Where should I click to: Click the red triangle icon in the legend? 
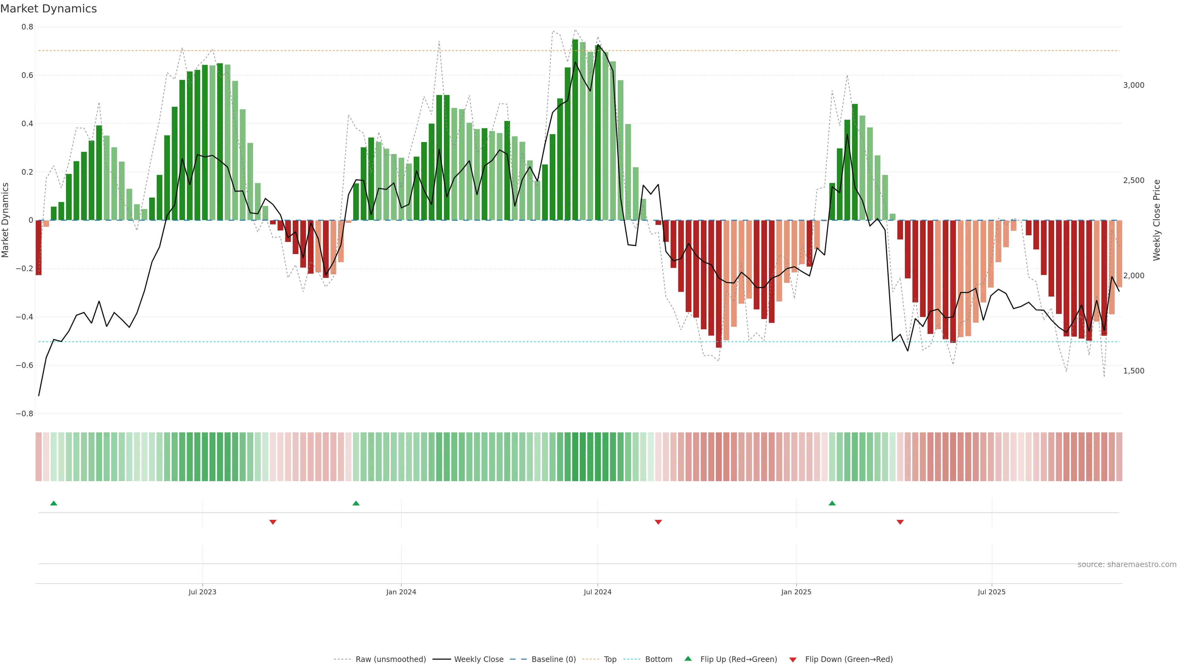click(x=793, y=659)
